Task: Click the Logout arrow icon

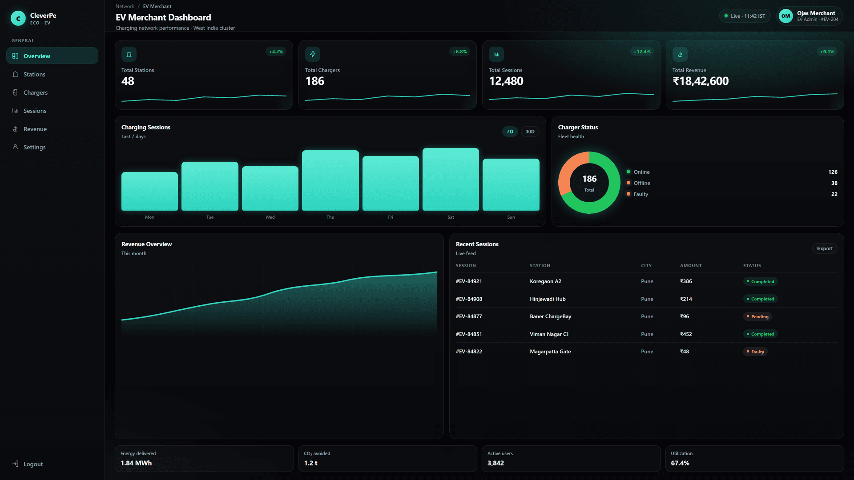Action: point(15,464)
